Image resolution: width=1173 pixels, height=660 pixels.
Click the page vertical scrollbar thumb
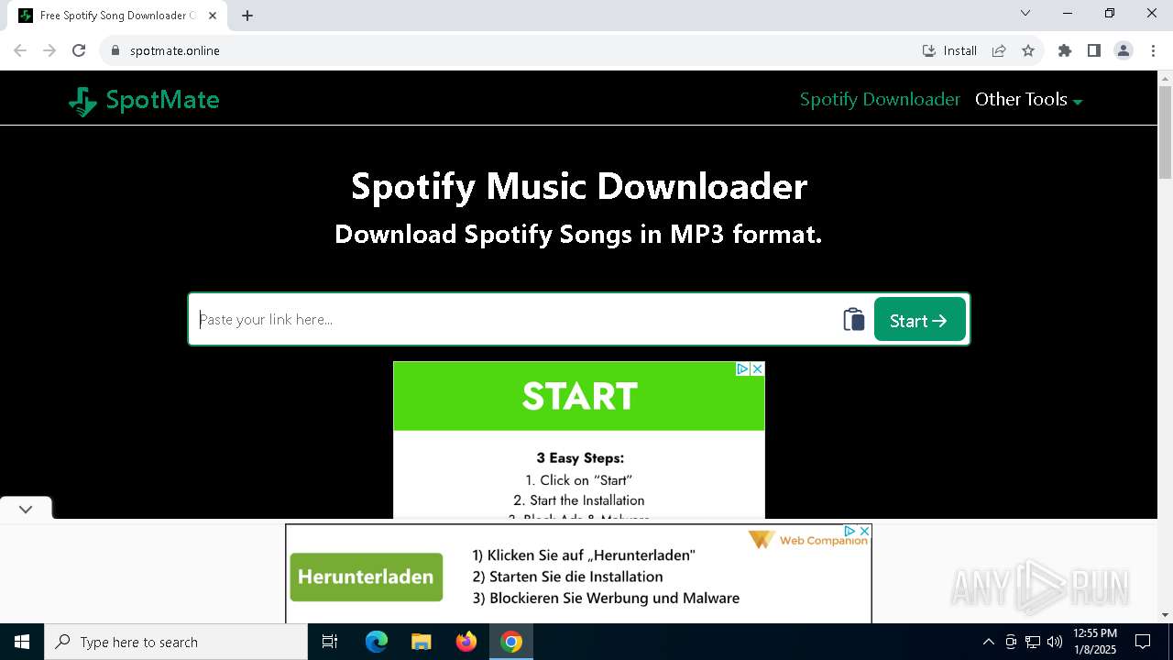pos(1165,133)
